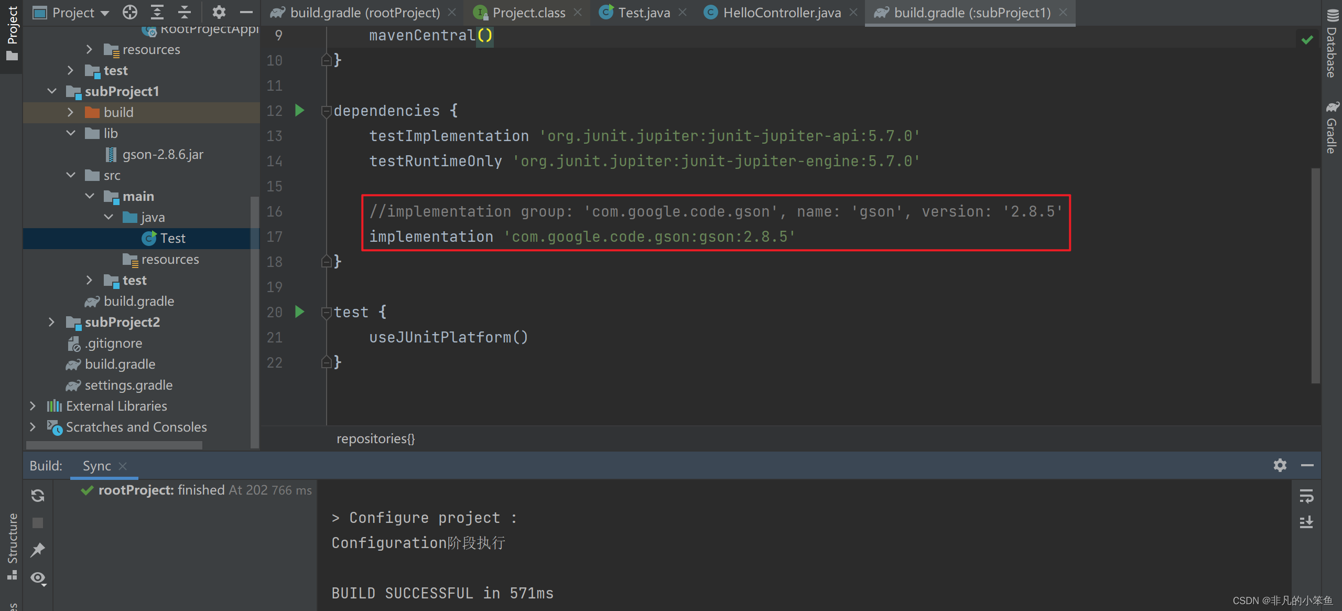The height and width of the screenshot is (611, 1342).
Task: Collapse the subProject1 lib folder
Action: [71, 133]
